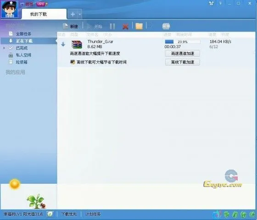Click the 私人空间 briefcase icon
257x220 pixels.
tap(11, 55)
